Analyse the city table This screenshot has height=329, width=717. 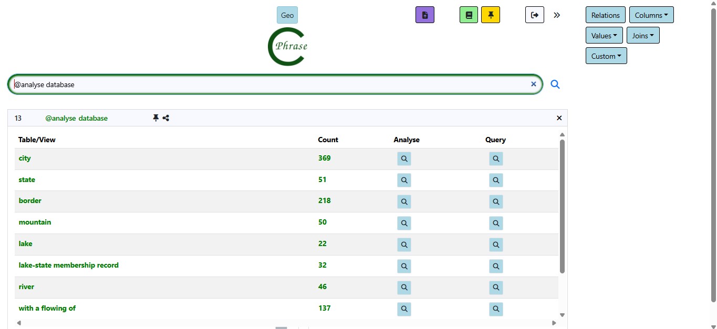(404, 159)
